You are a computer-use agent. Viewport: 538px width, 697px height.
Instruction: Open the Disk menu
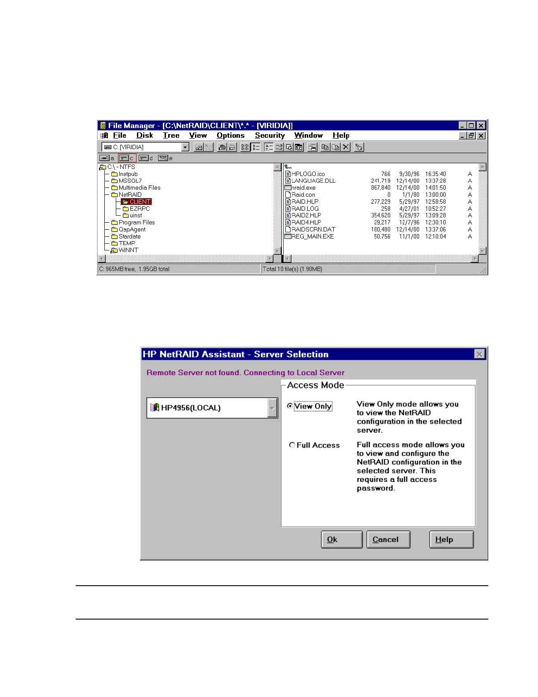(145, 136)
